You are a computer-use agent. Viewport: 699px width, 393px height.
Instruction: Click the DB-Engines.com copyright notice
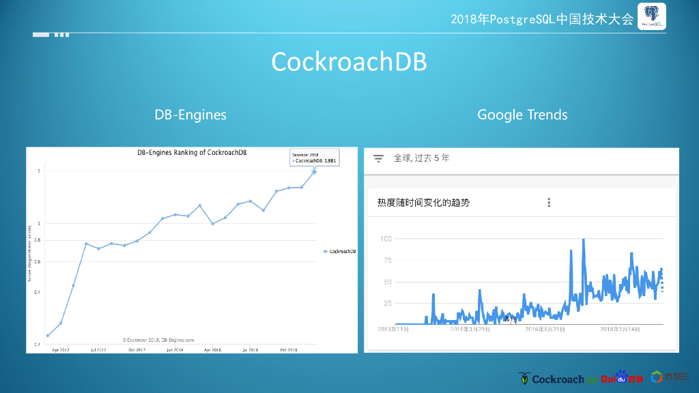[x=158, y=340]
